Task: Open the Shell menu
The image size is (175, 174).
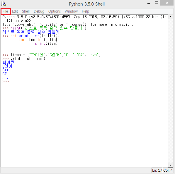Action: point(26,11)
